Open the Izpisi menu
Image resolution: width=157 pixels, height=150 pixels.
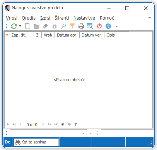45,18
